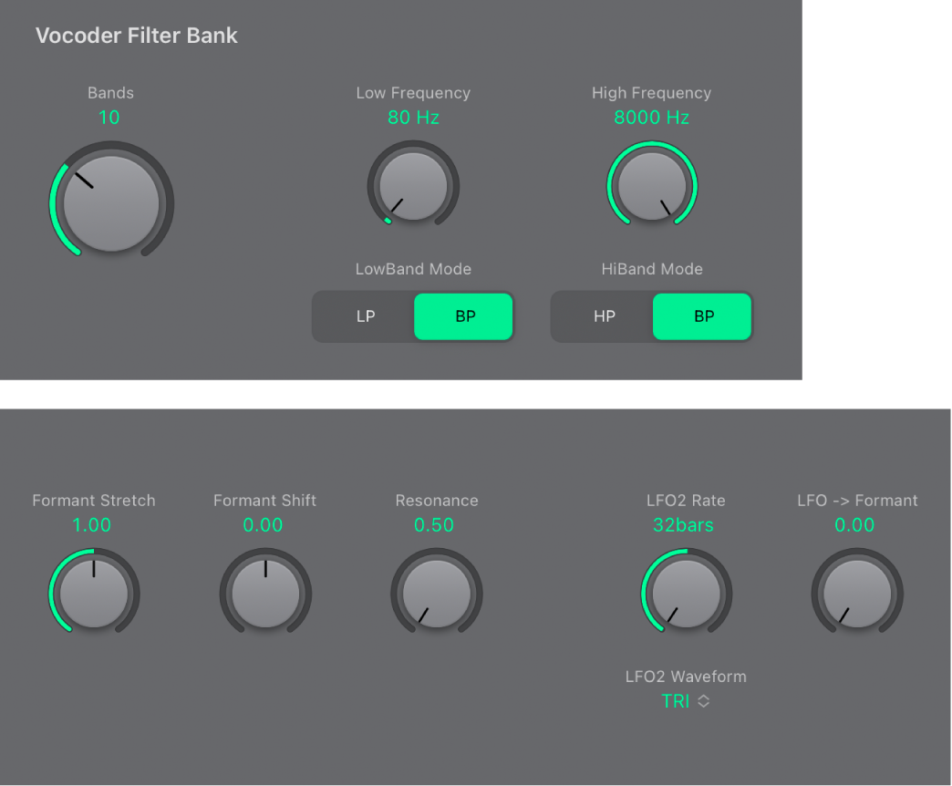
Task: Turn the Formant Stretch knob
Action: tap(94, 592)
